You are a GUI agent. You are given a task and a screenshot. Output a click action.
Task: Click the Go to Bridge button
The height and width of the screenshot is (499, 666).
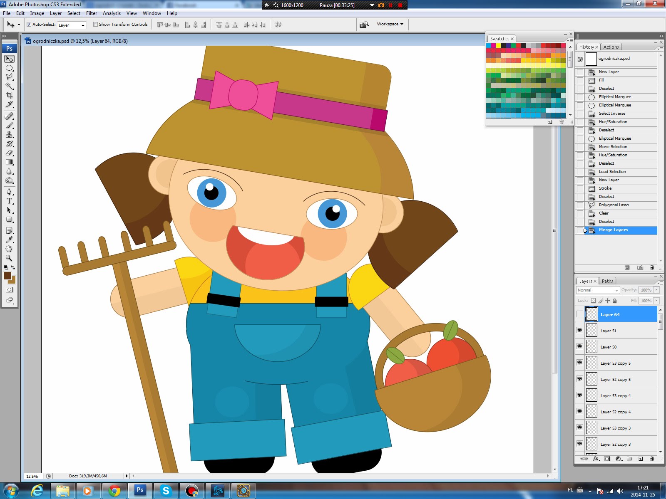(x=364, y=25)
